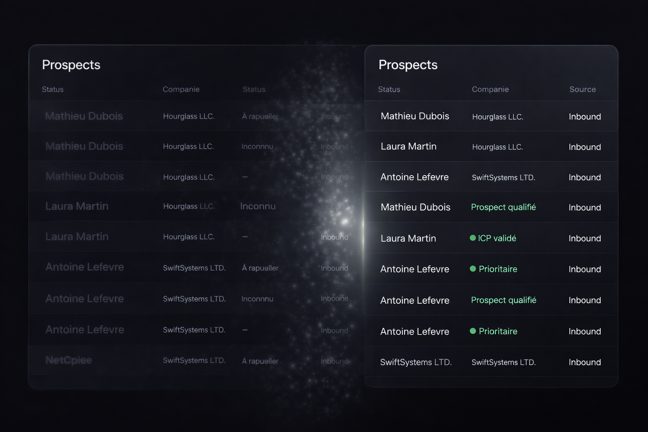Click Prospect qualifié tag in Antoine Lefevre row
This screenshot has width=648, height=432.
pyautogui.click(x=503, y=300)
